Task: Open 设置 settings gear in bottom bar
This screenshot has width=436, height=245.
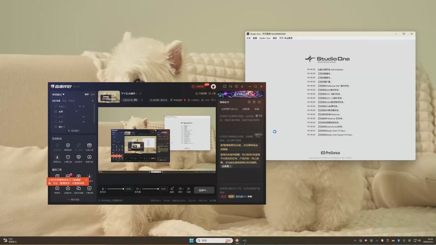Action: click(x=189, y=189)
